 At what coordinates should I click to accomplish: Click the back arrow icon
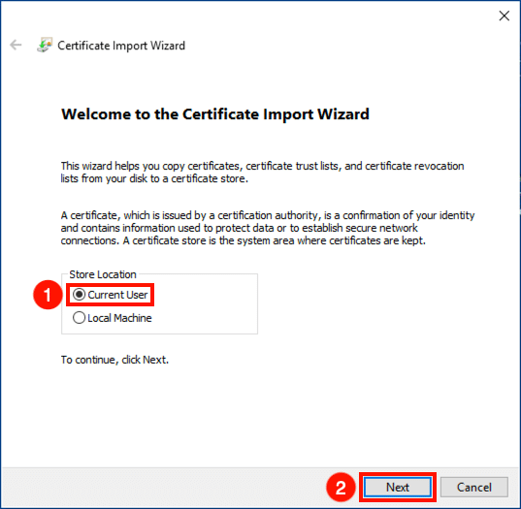tap(16, 45)
